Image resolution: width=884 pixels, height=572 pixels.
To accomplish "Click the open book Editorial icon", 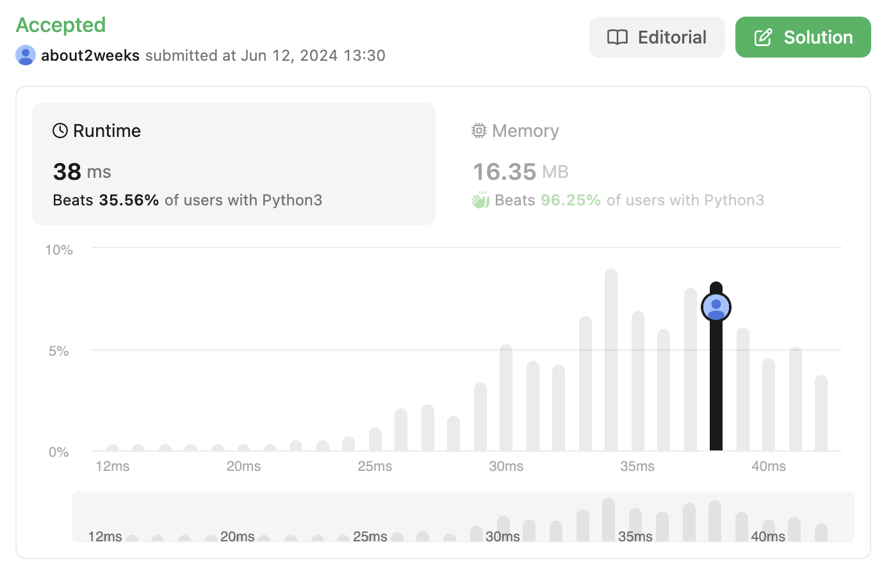I will 618,37.
